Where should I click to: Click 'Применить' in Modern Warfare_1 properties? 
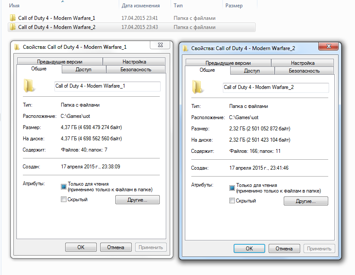coord(151,247)
